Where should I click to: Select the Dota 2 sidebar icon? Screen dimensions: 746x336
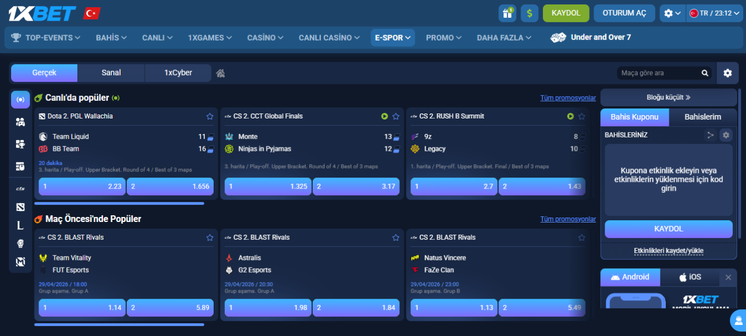21,207
